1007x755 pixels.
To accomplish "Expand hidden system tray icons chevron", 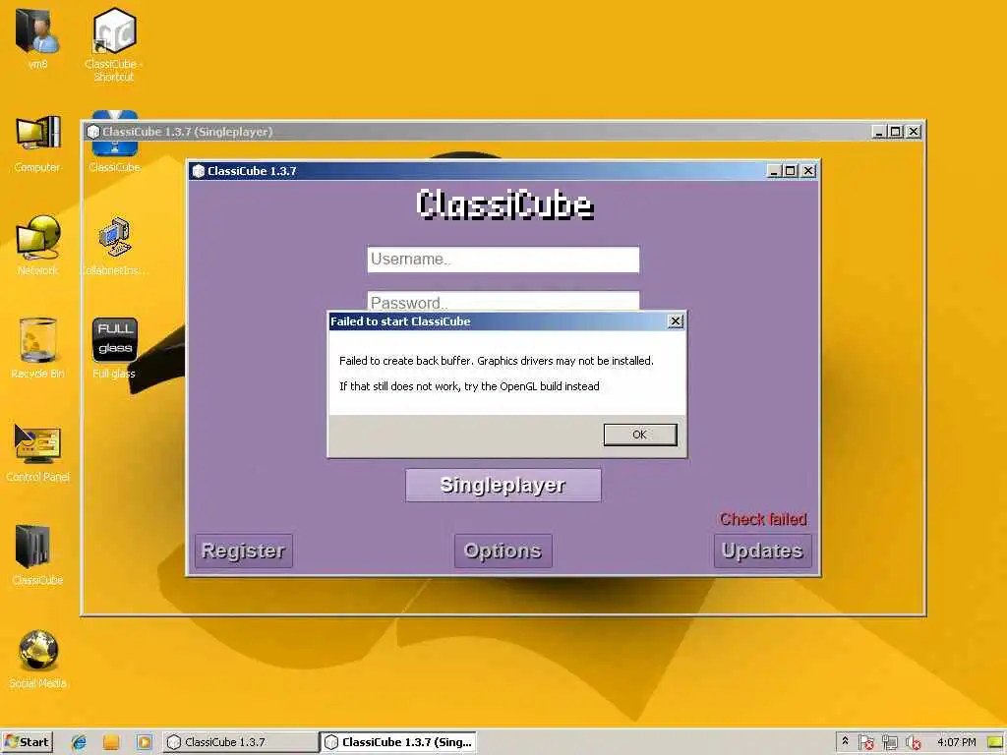I will [845, 741].
